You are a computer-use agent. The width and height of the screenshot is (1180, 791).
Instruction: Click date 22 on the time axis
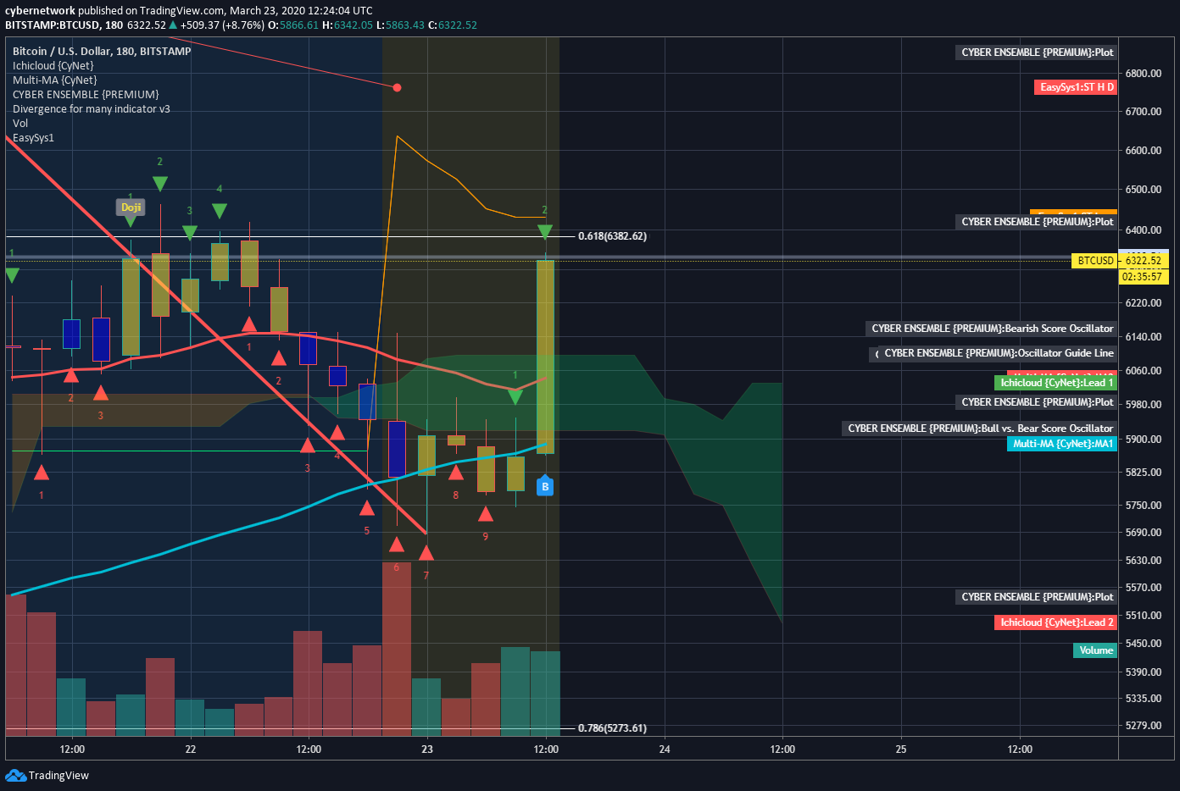tap(190, 750)
